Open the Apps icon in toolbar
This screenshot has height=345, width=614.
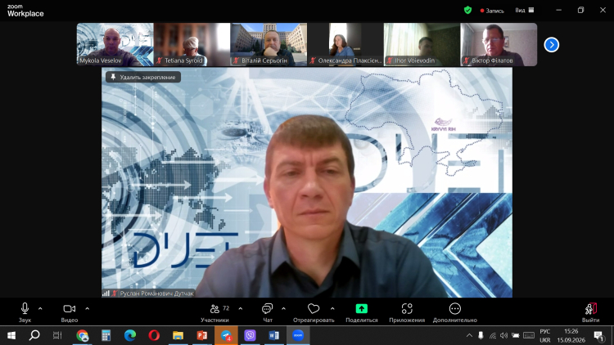(407, 309)
